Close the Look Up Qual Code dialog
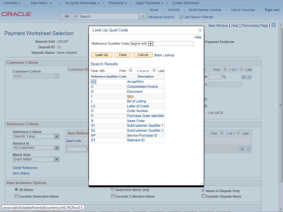283x212 pixels. click(200, 30)
